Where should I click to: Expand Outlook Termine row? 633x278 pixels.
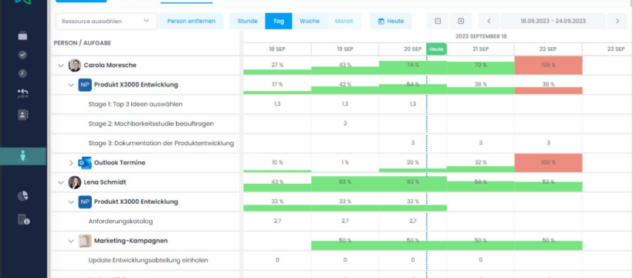71,163
